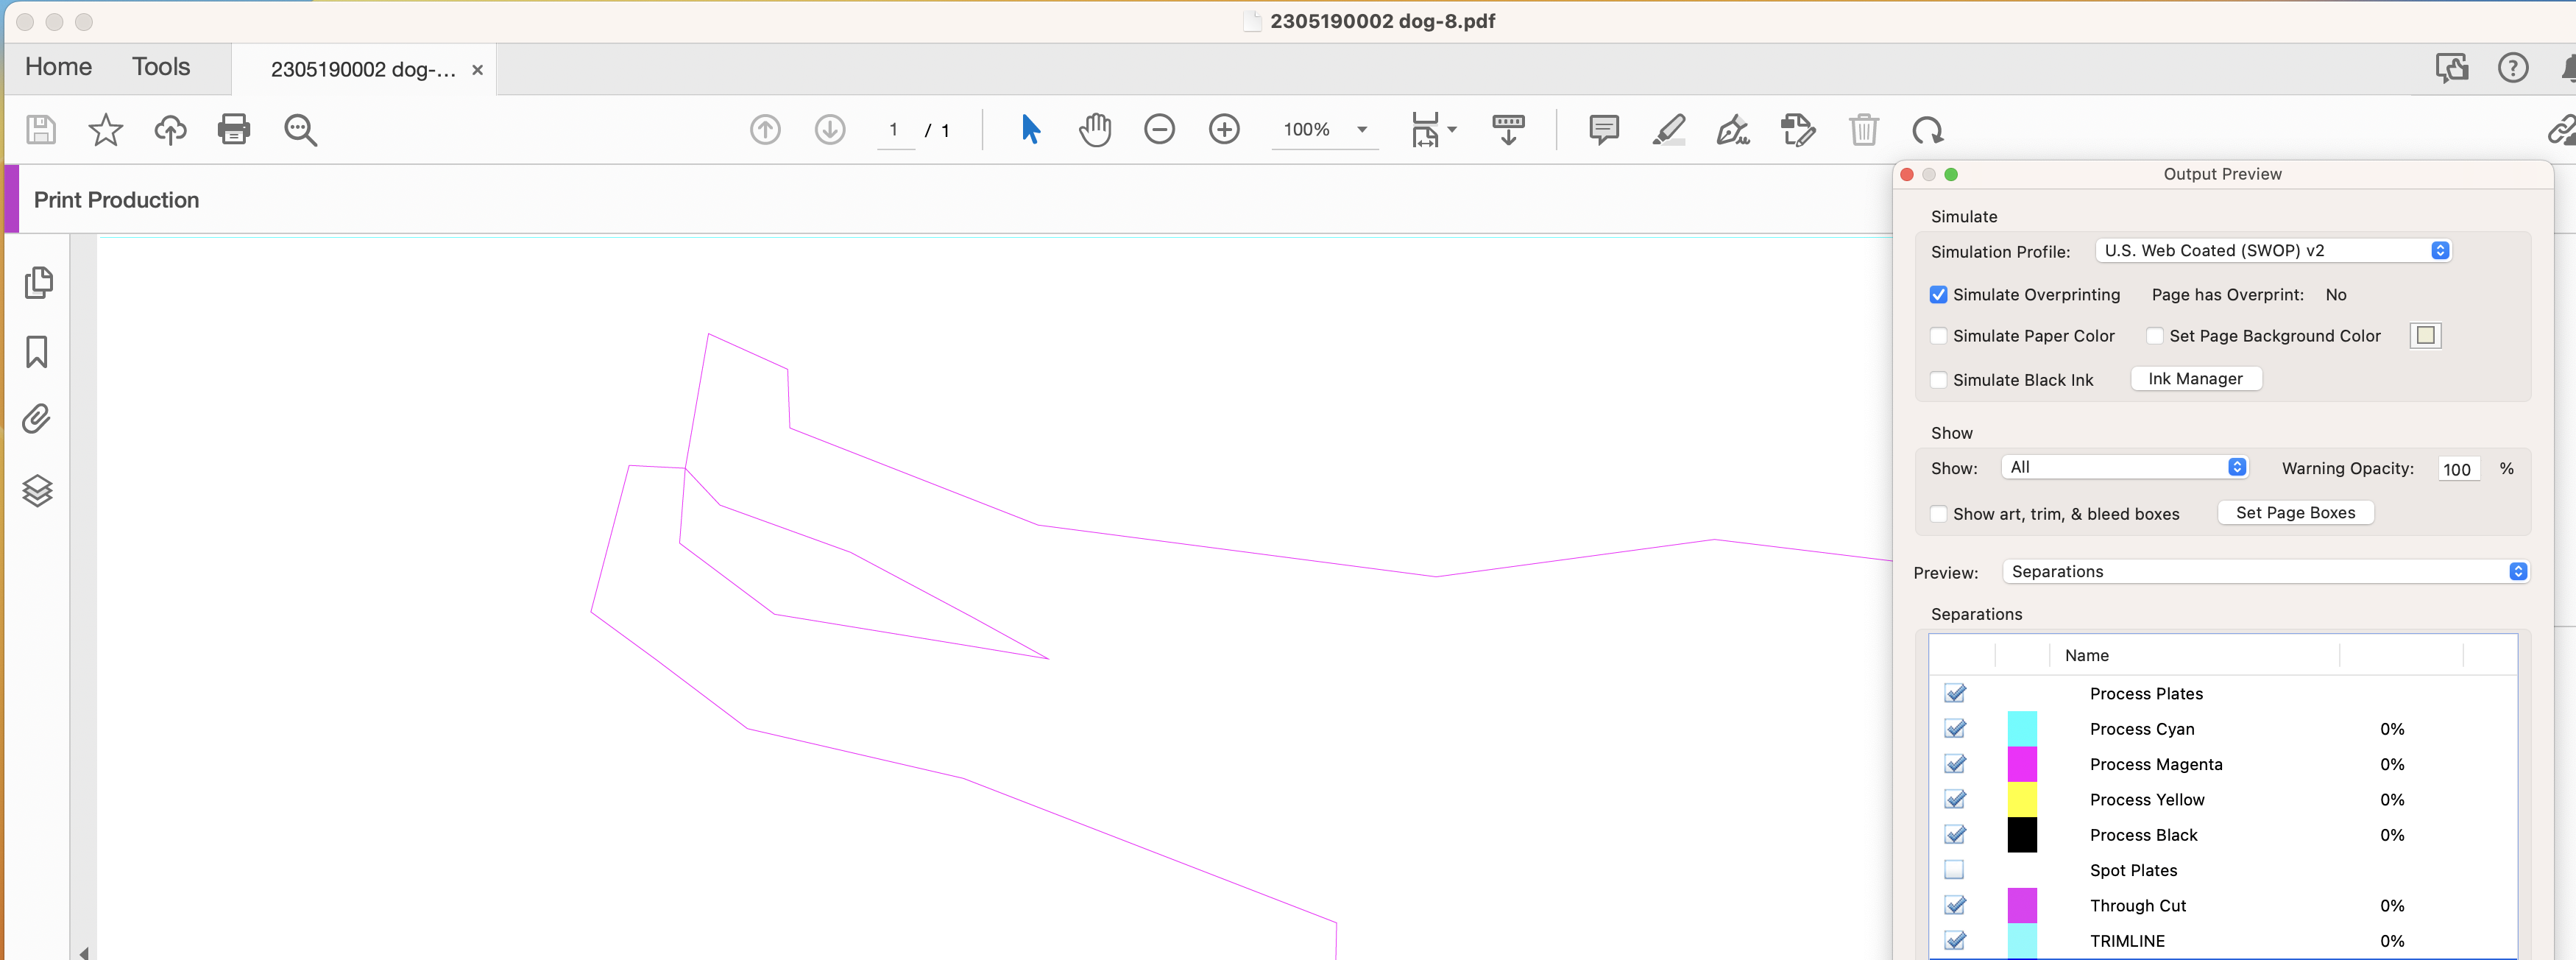Viewport: 2576px width, 960px height.
Task: Open fit page options dropdown
Action: pyautogui.click(x=1433, y=130)
